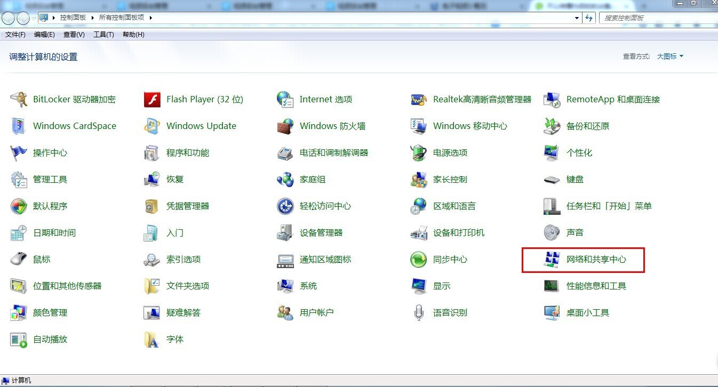Open the 家长控制 link
The height and width of the screenshot is (387, 718).
click(450, 179)
